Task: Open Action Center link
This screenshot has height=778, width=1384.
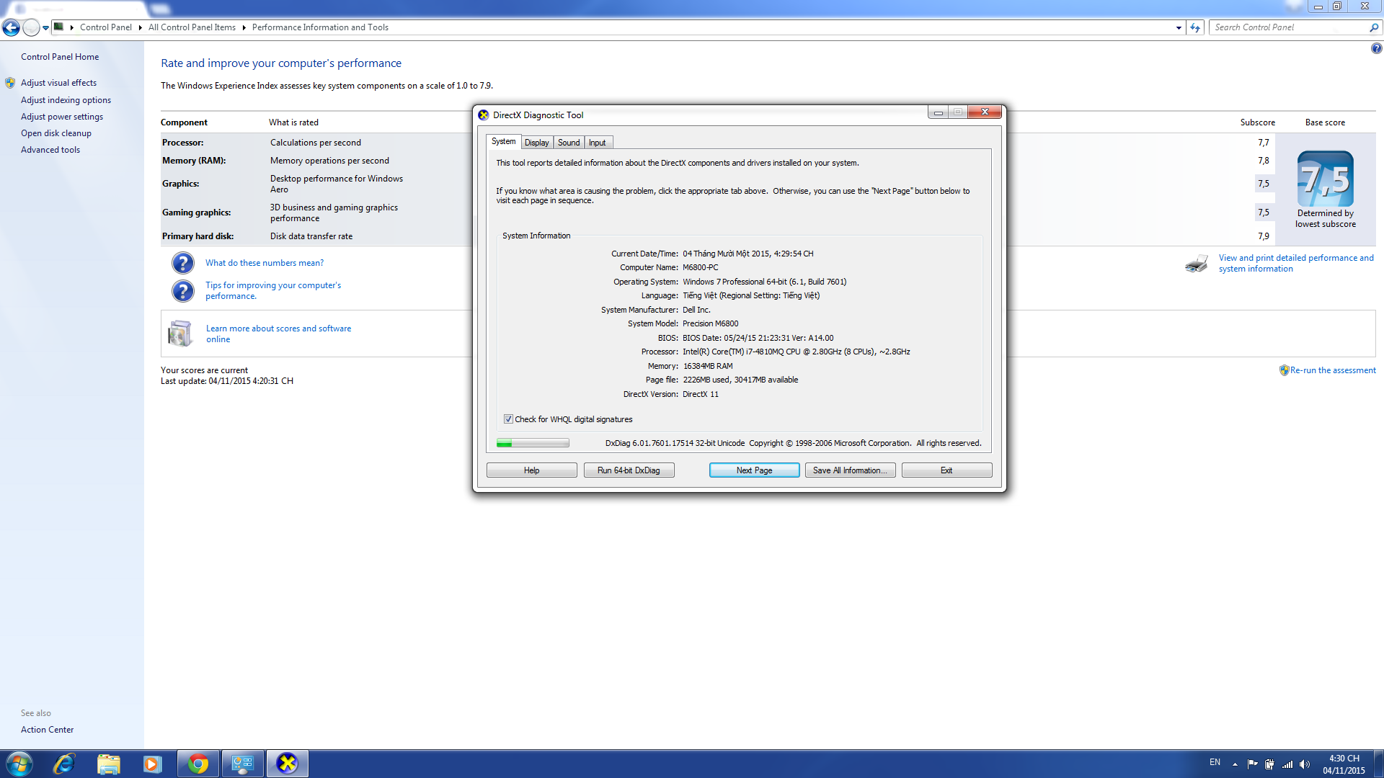Action: pos(47,730)
